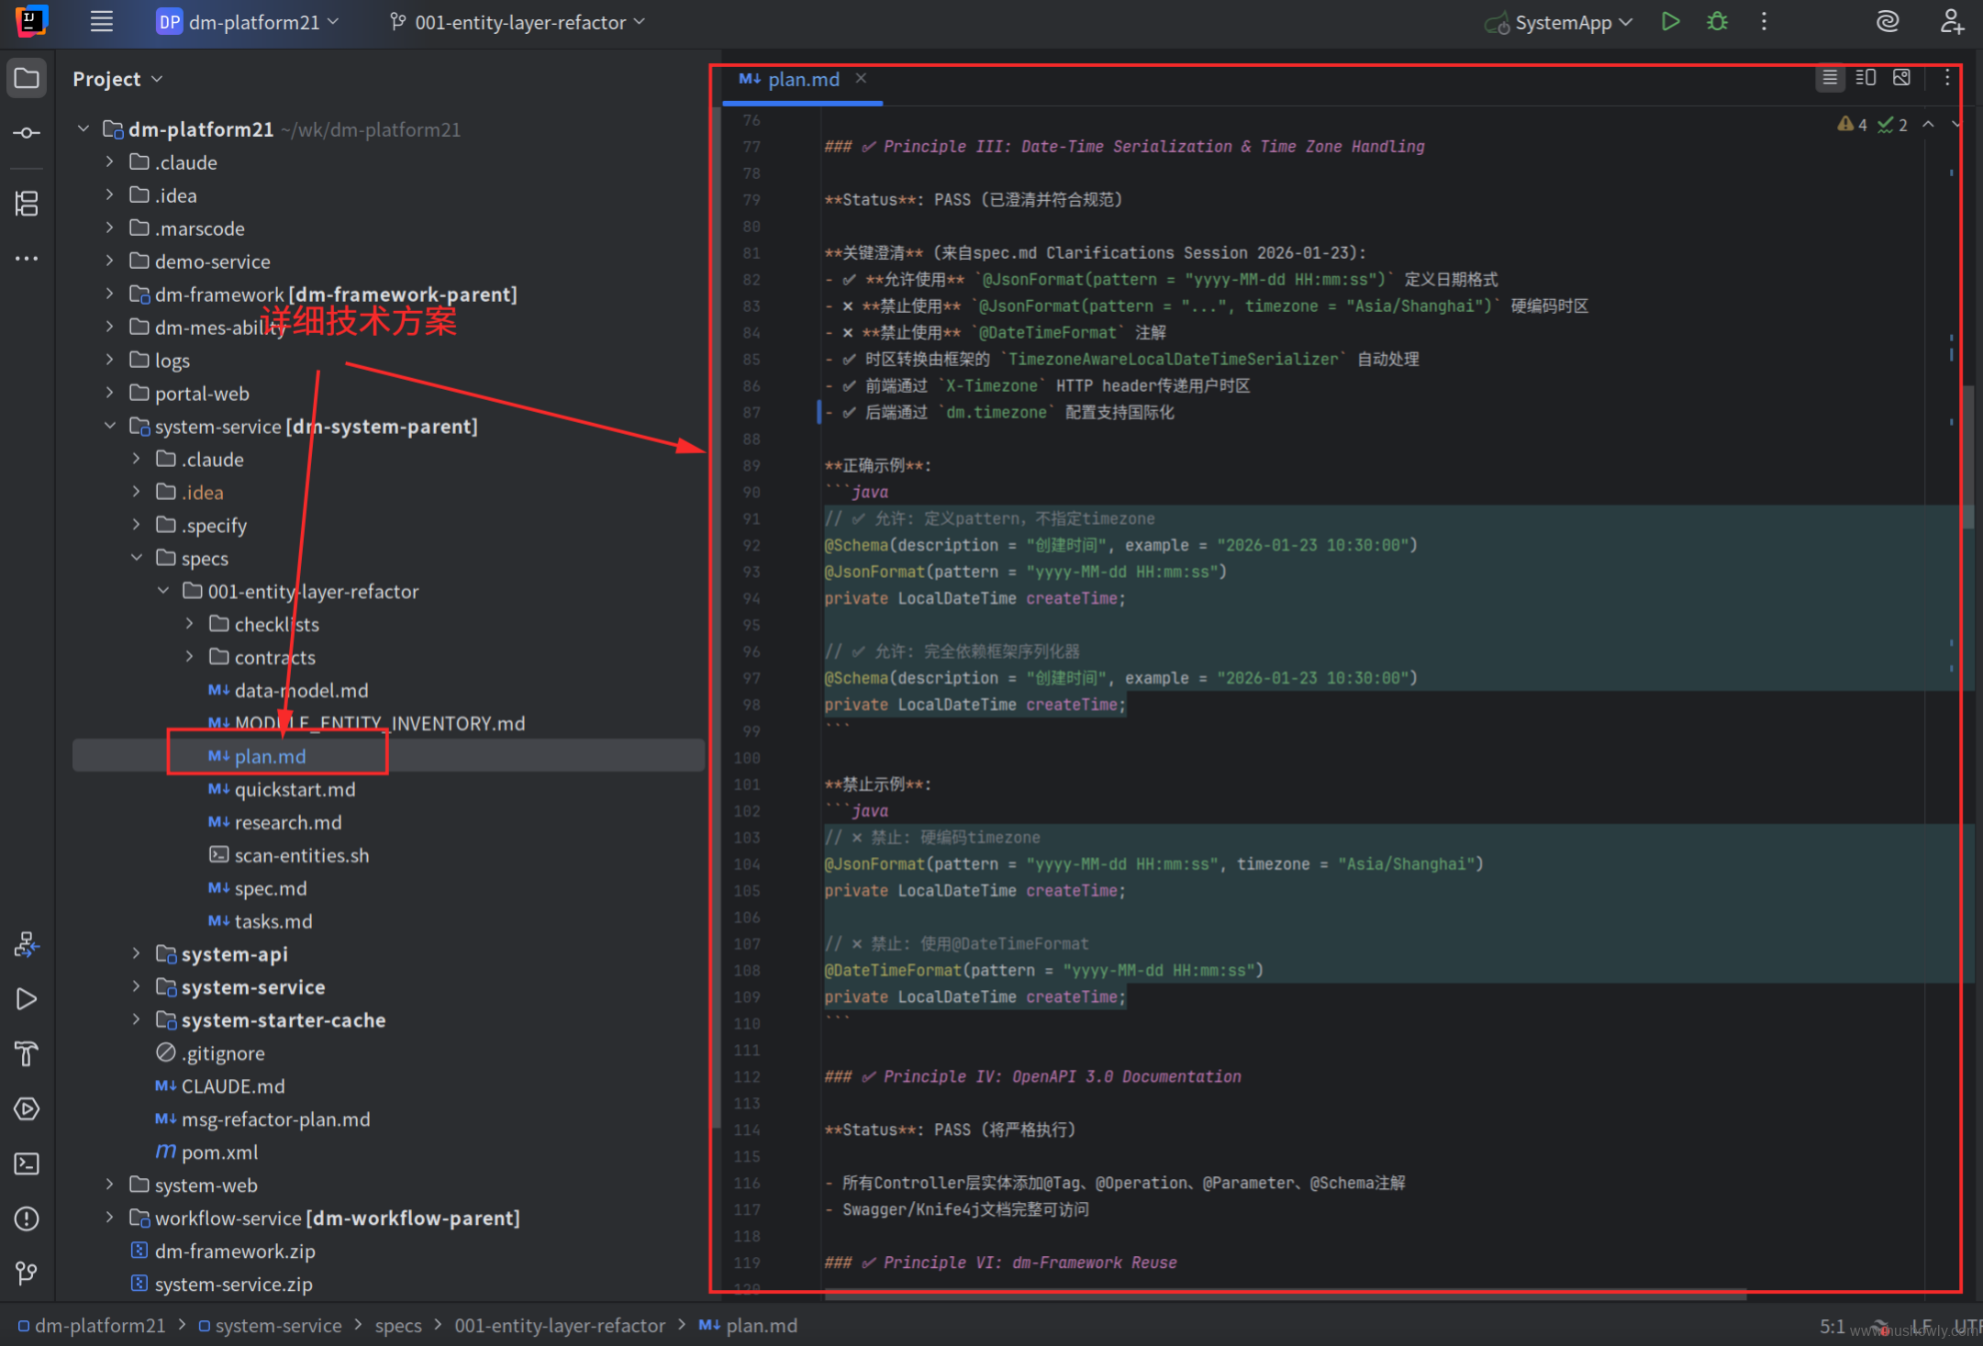The image size is (1983, 1346).
Task: Expand the system-api module
Action: point(137,954)
